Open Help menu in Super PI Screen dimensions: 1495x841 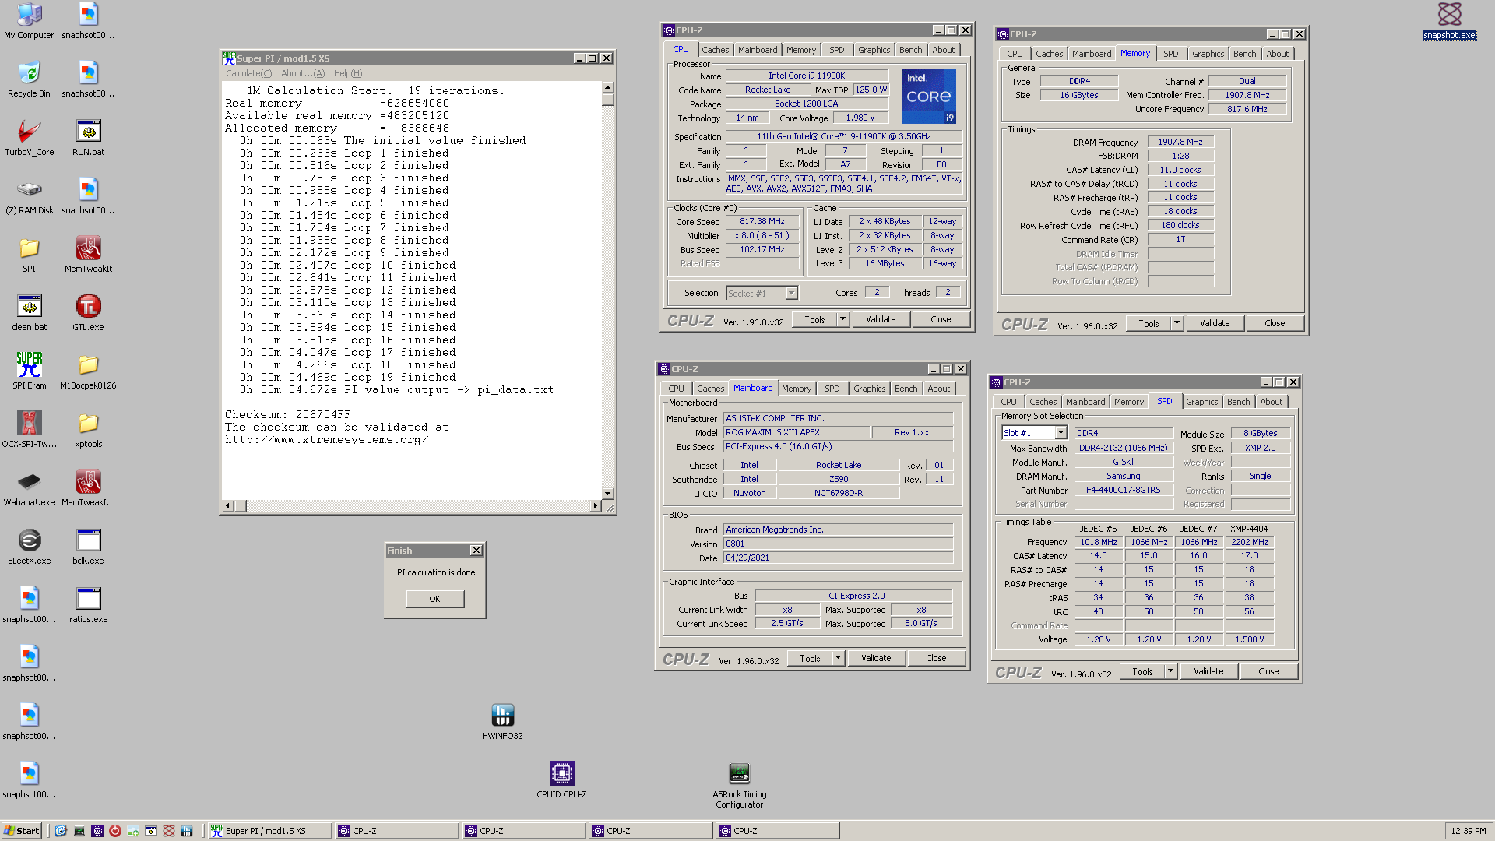click(x=348, y=73)
